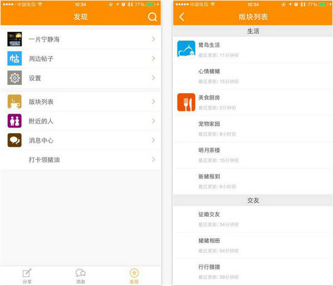The image size is (333, 286).
Task: Expand the chevron on 版块列表 row
Action: point(154,101)
